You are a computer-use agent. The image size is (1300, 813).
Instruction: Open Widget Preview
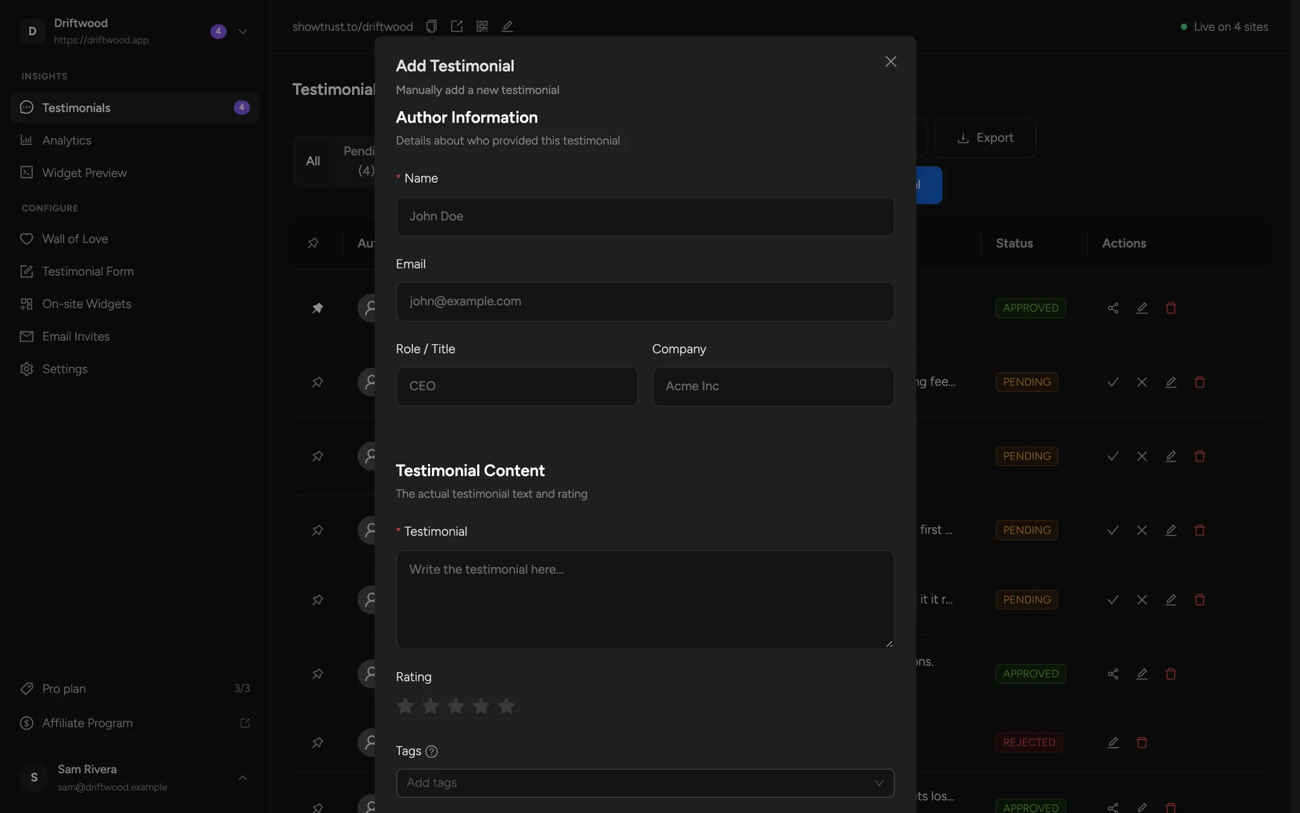point(135,173)
